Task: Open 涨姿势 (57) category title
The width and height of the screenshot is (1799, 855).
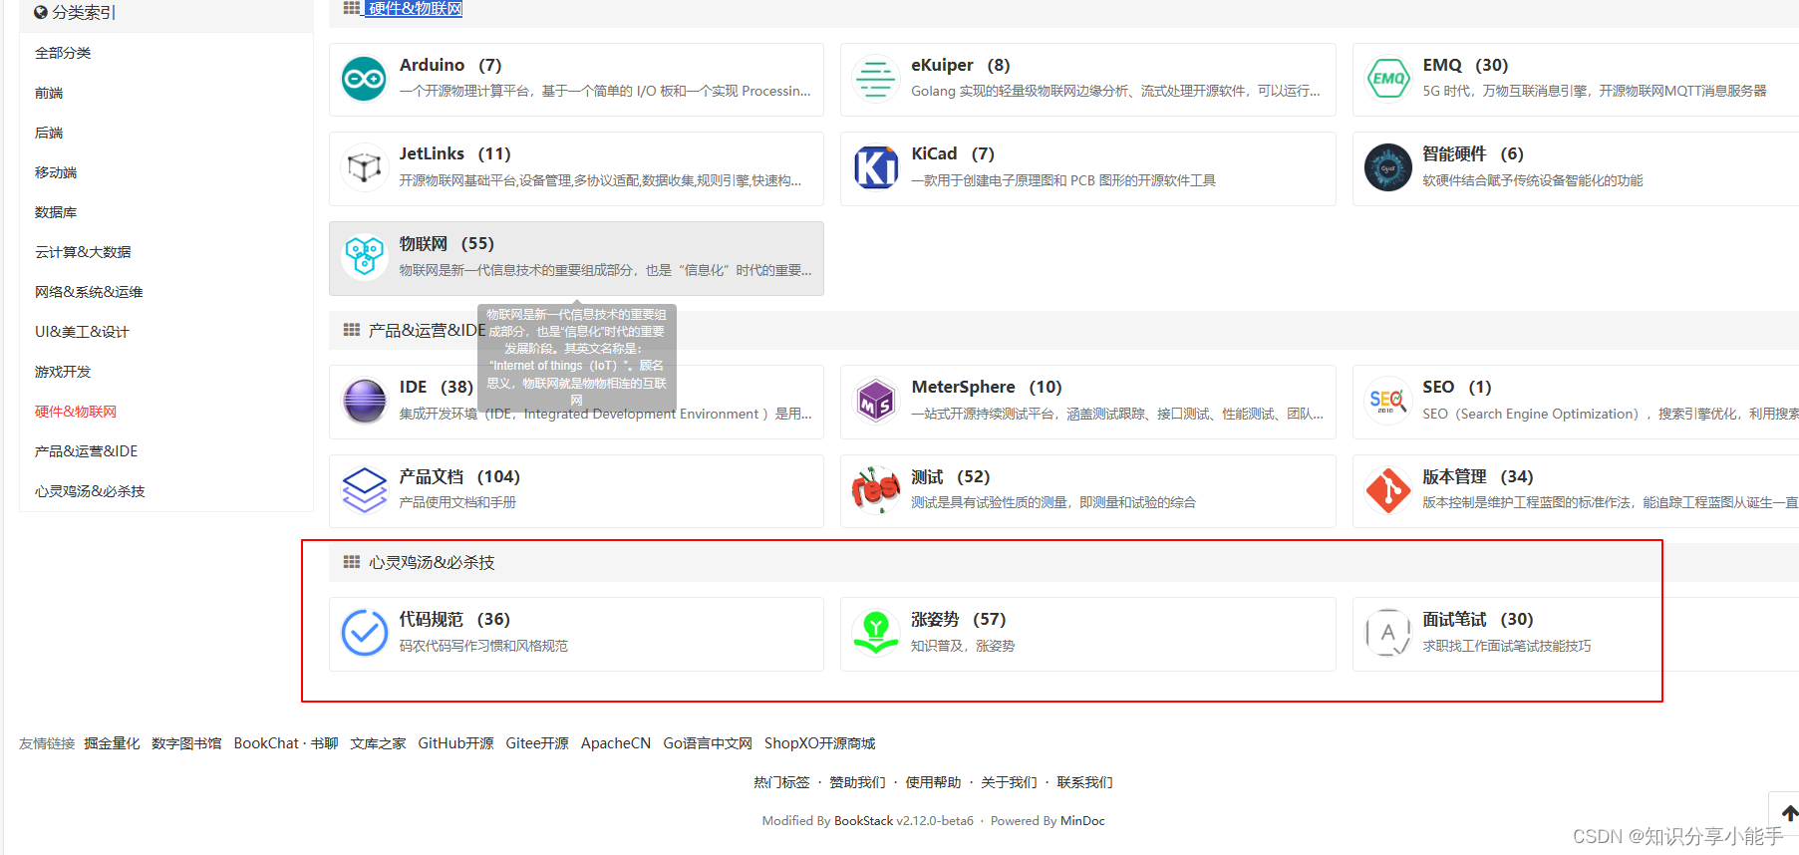Action: click(x=959, y=619)
